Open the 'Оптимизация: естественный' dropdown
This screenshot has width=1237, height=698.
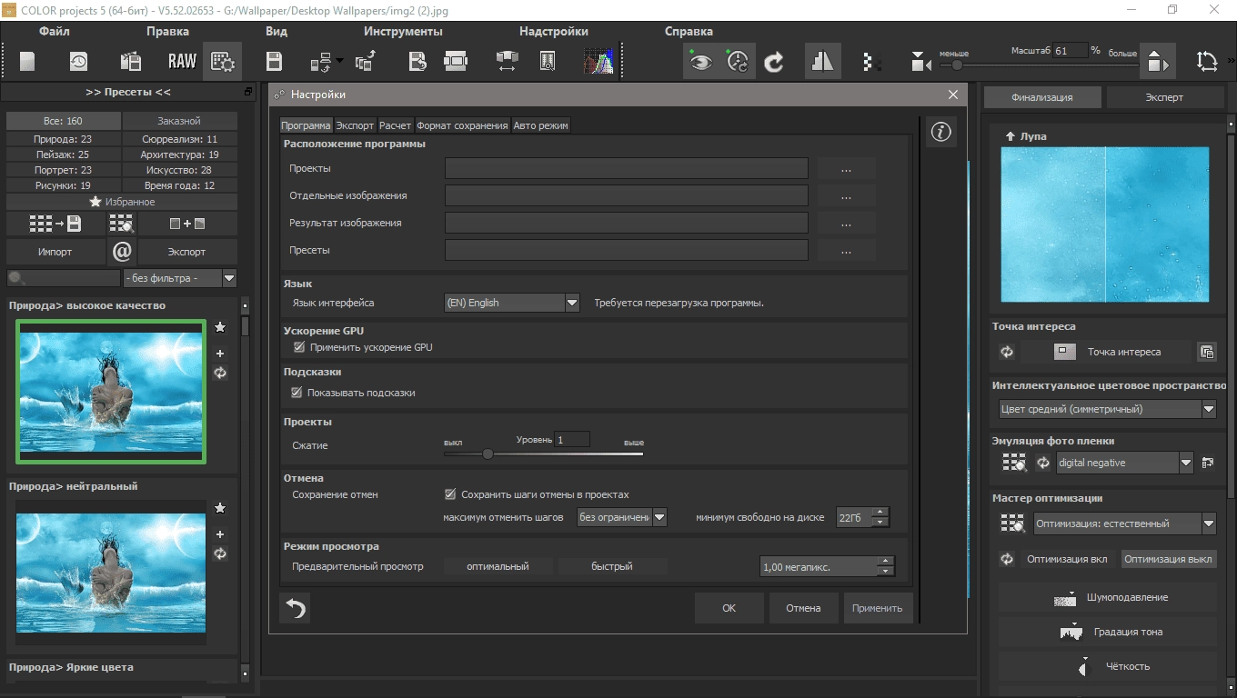pos(1125,523)
